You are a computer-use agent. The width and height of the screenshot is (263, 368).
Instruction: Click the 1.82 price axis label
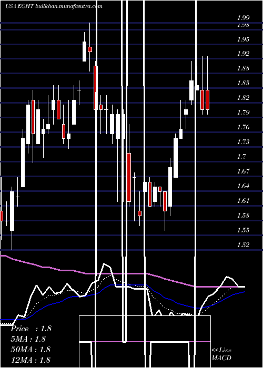tap(243, 98)
